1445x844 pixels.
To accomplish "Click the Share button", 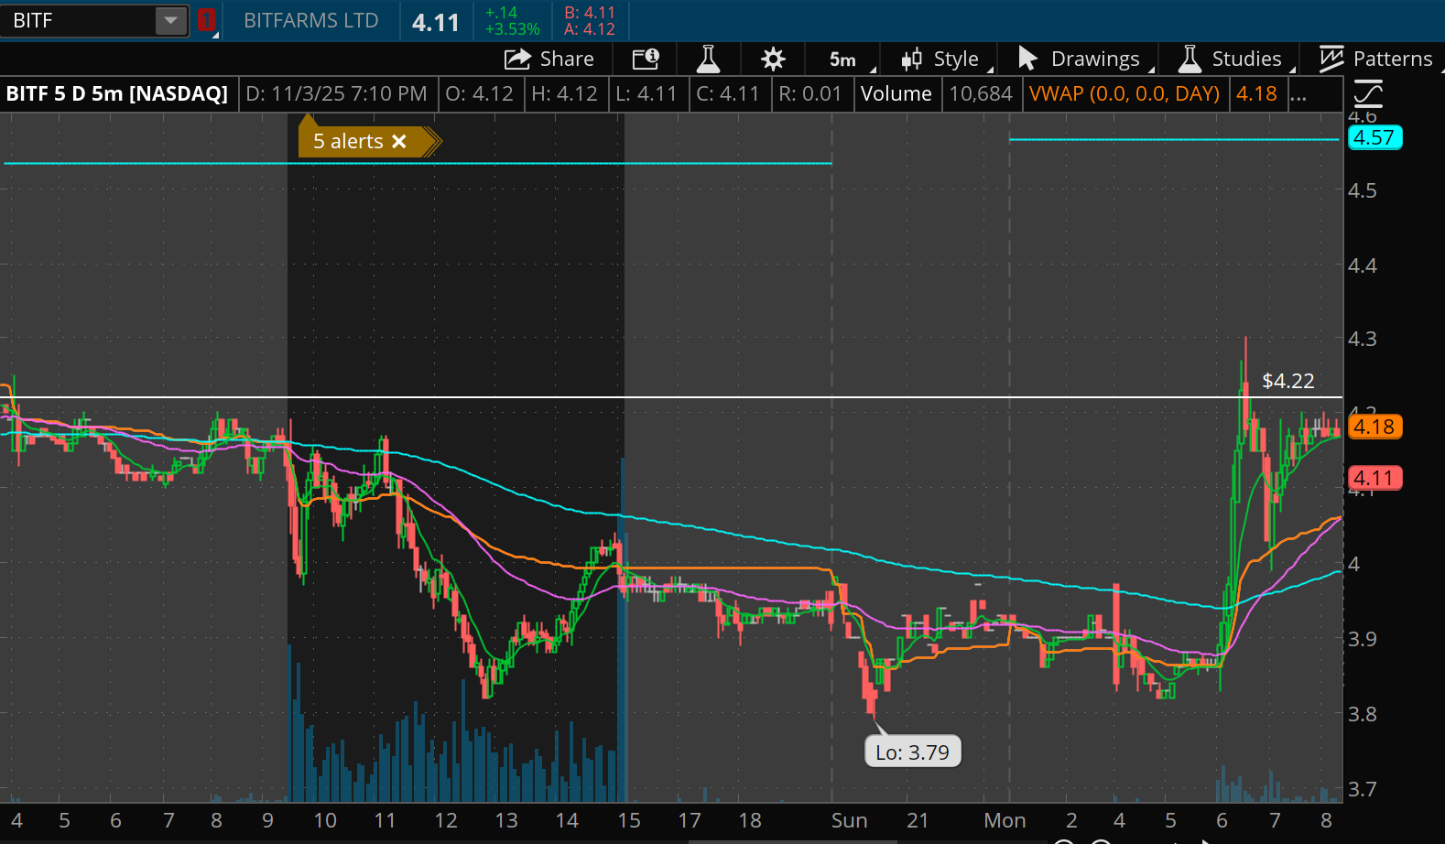I will click(549, 59).
